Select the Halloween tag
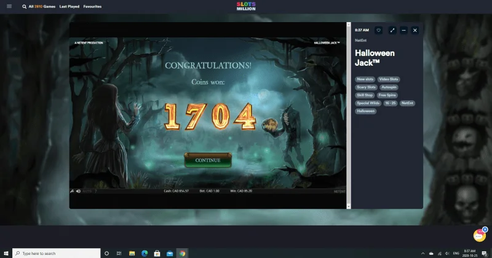Viewport: 492px width, 258px height. tap(365, 111)
